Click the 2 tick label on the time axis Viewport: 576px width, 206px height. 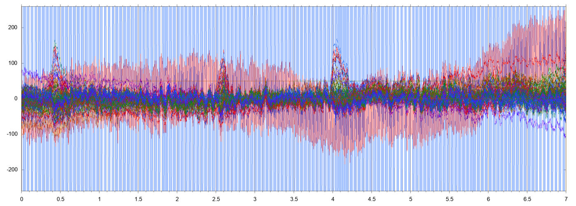point(177,199)
